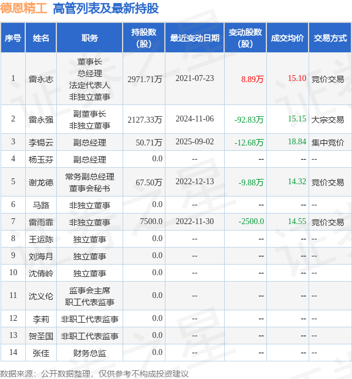Click the change value -12.68万
352x379 pixels.
249,143
